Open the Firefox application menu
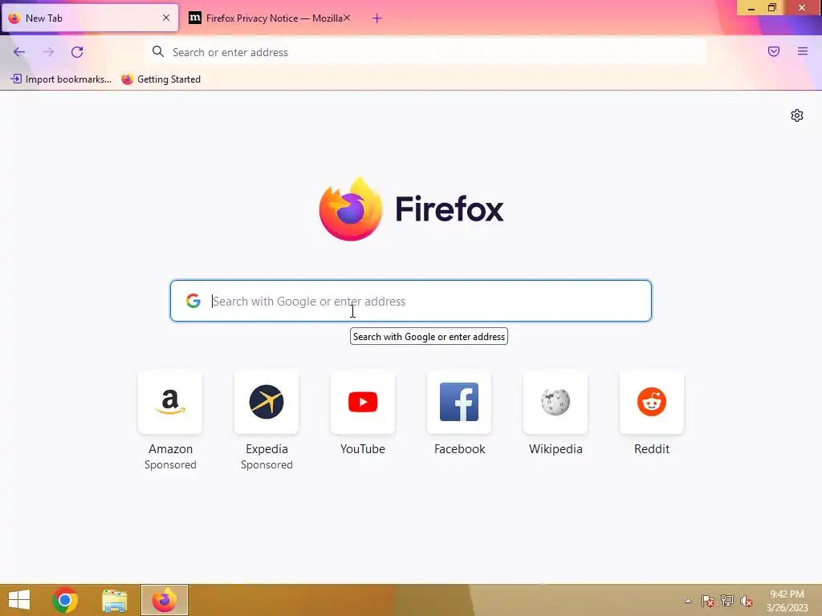Viewport: 822px width, 616px height. 803,51
